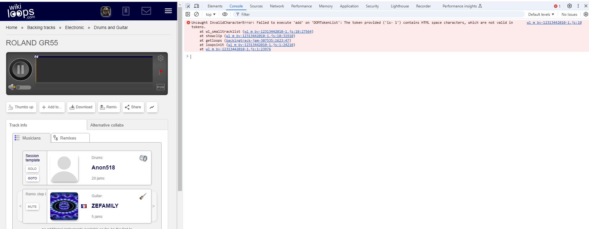
Task: Open the DevTools Elements tab
Action: pos(215,6)
